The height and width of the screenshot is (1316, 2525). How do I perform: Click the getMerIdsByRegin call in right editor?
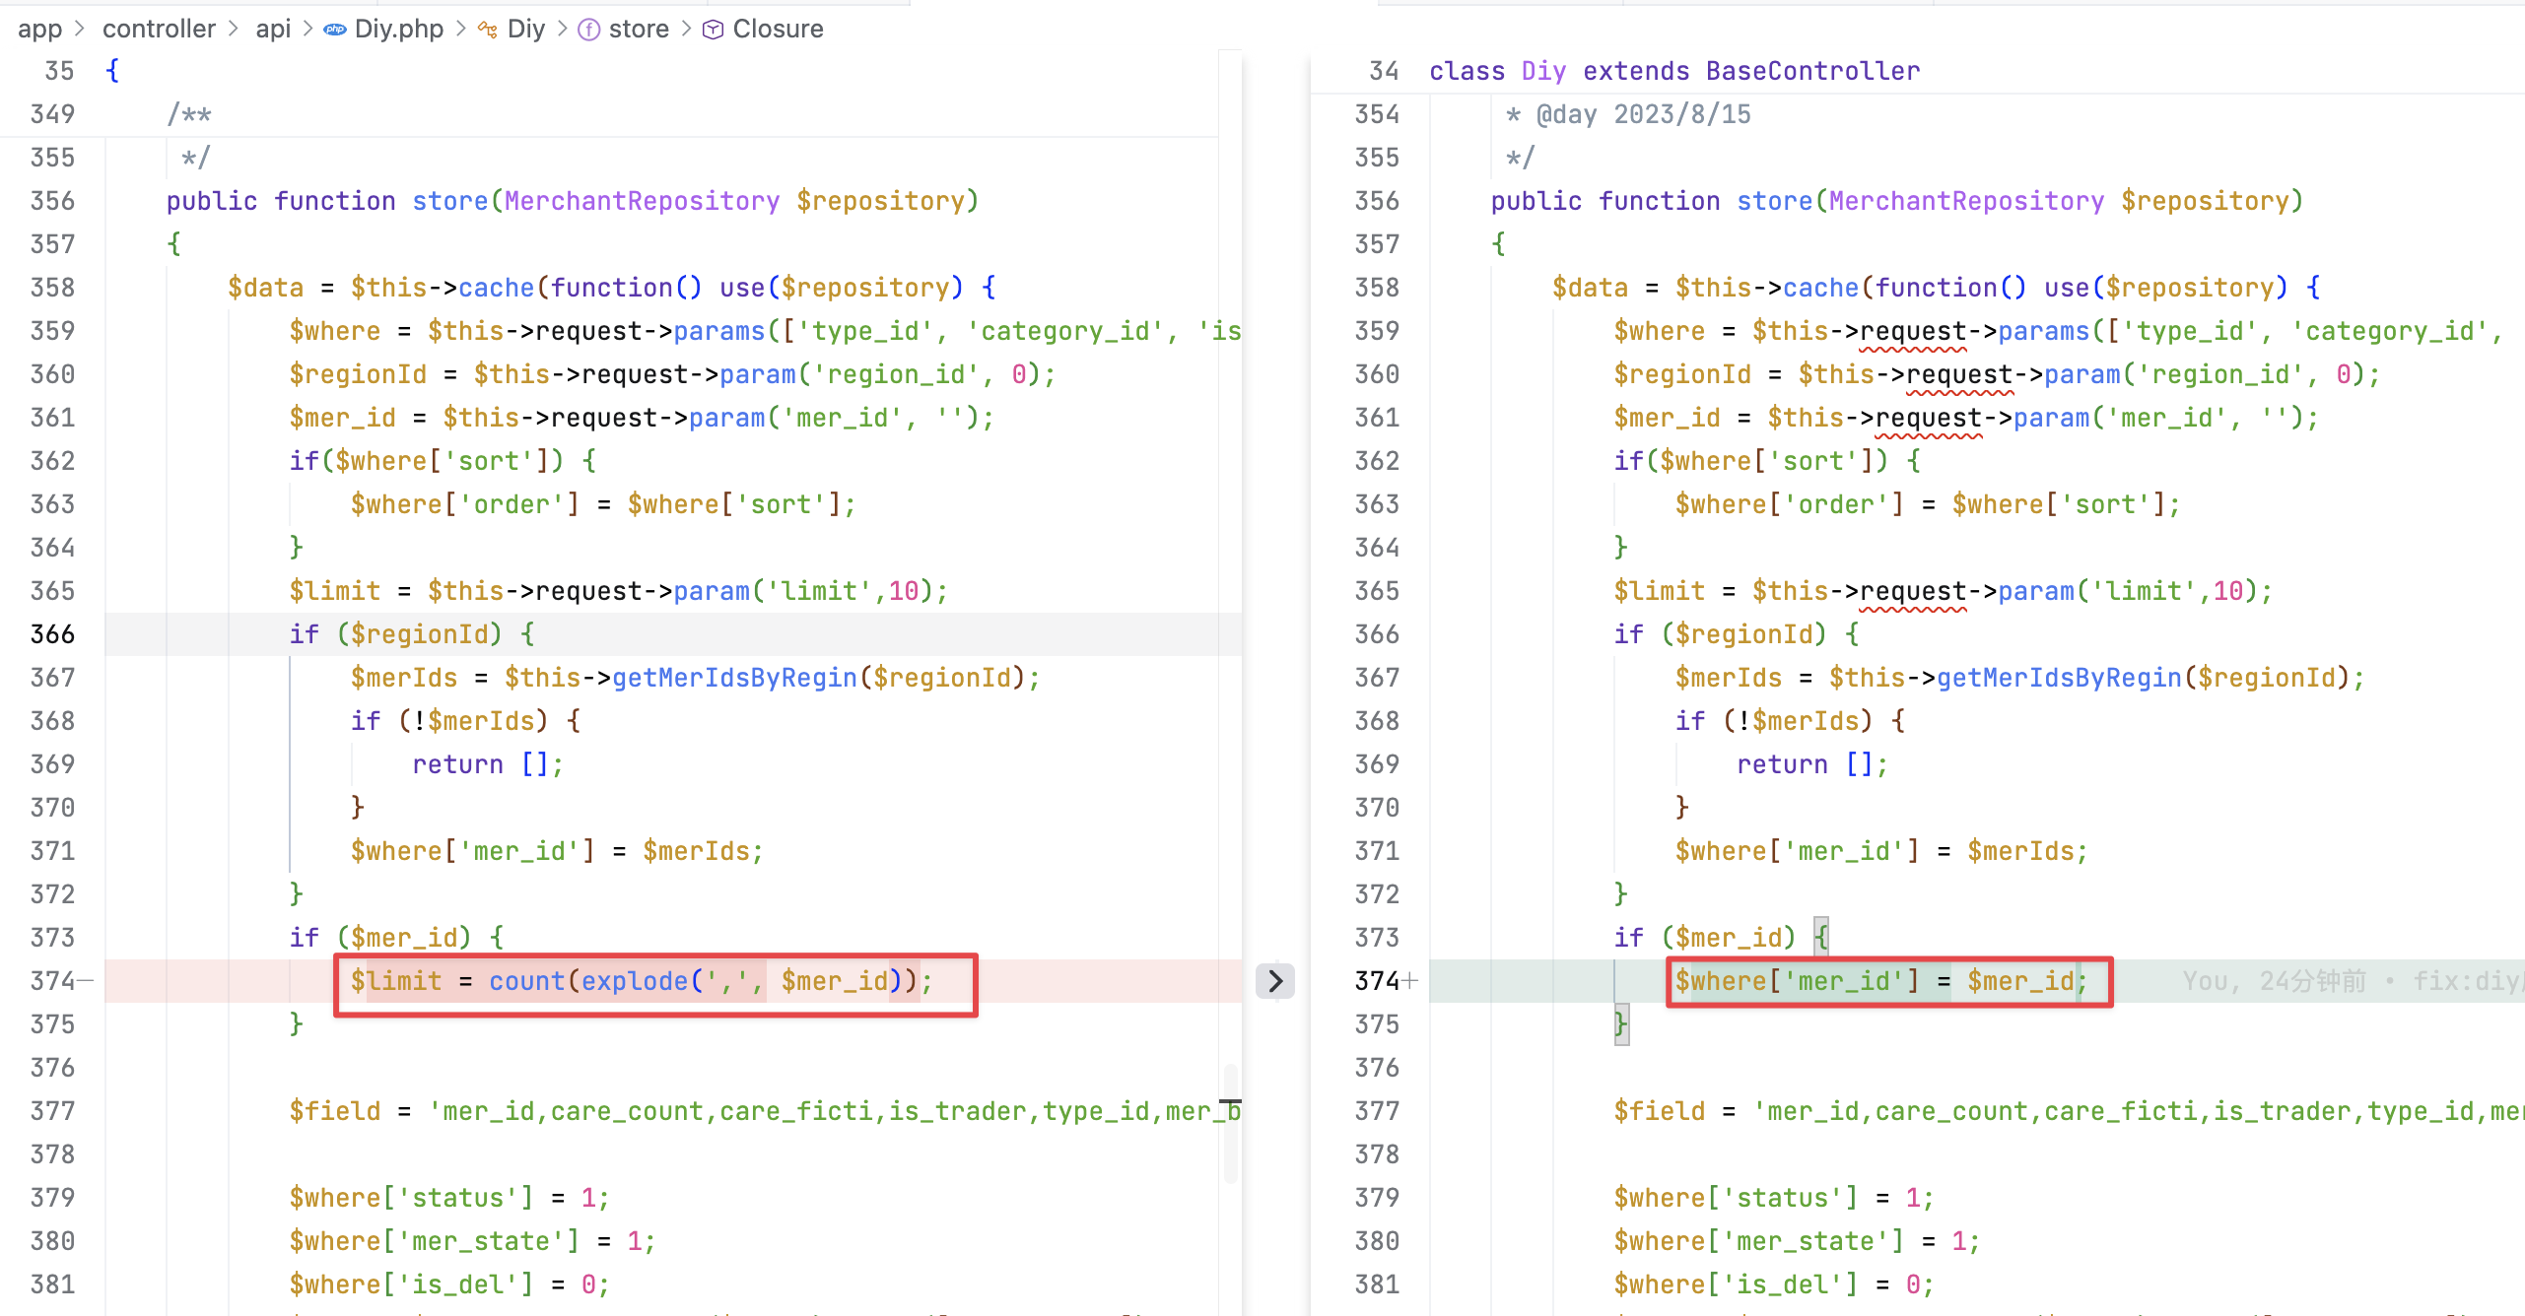pos(2059,678)
